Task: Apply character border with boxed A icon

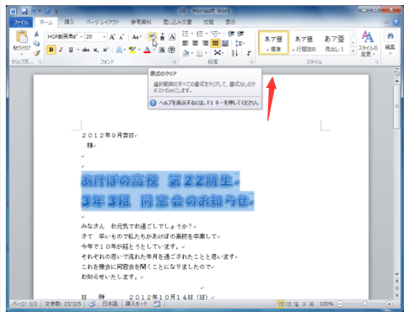Action: [172, 37]
